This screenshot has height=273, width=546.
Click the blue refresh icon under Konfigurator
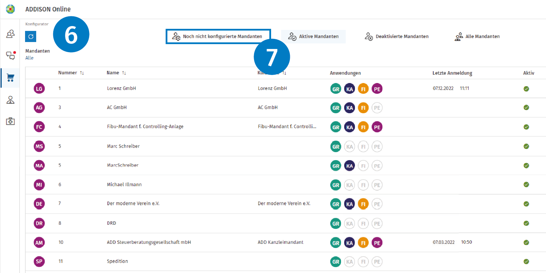pyautogui.click(x=31, y=36)
